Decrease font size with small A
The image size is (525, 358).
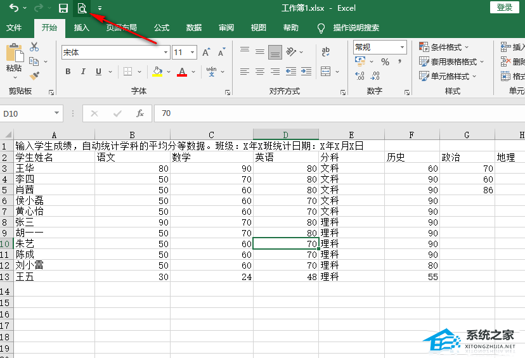[x=222, y=52]
